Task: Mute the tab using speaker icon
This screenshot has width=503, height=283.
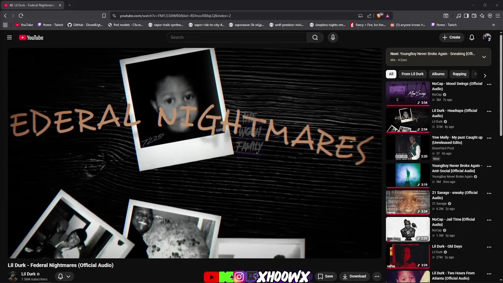Action: tap(11, 5)
